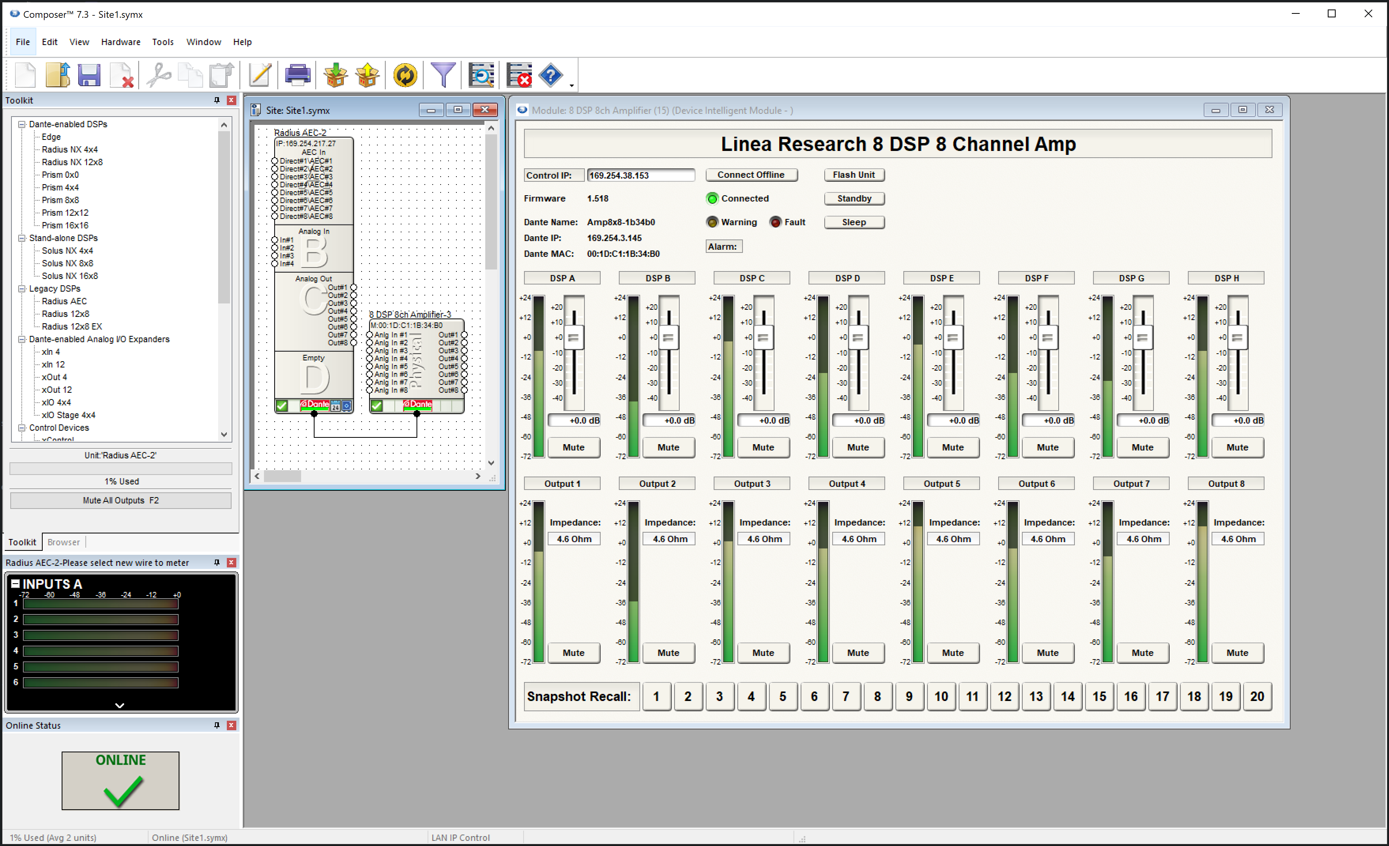Recall snapshot 5
The image size is (1389, 846).
click(782, 696)
